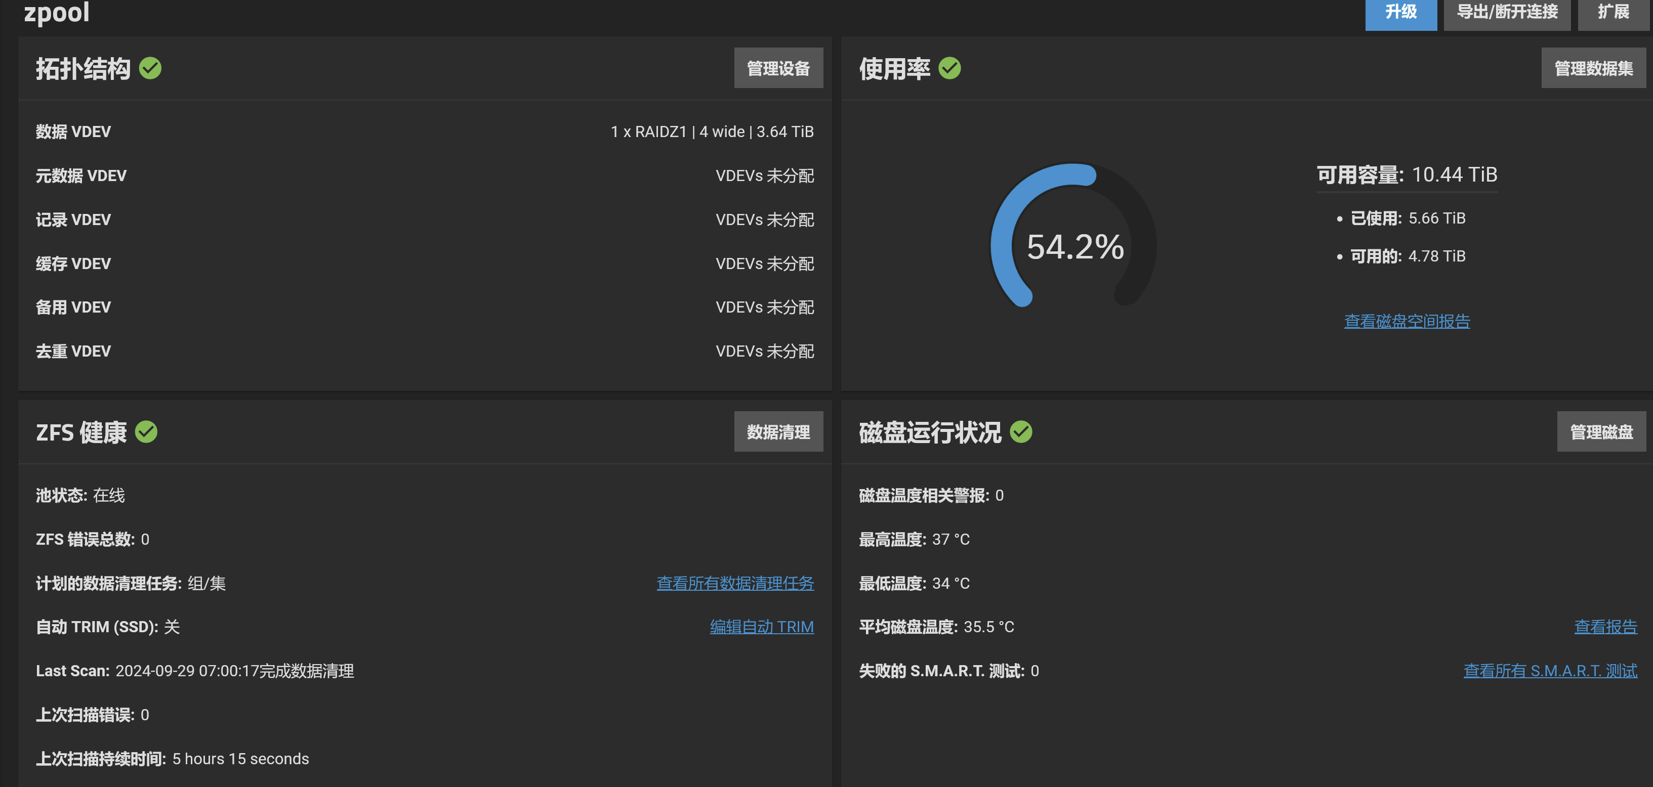Start 数据清理 from ZFS health card
The width and height of the screenshot is (1653, 787).
778,431
